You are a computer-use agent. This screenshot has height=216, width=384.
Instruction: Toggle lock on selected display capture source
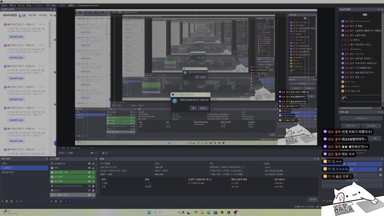pyautogui.click(x=93, y=195)
